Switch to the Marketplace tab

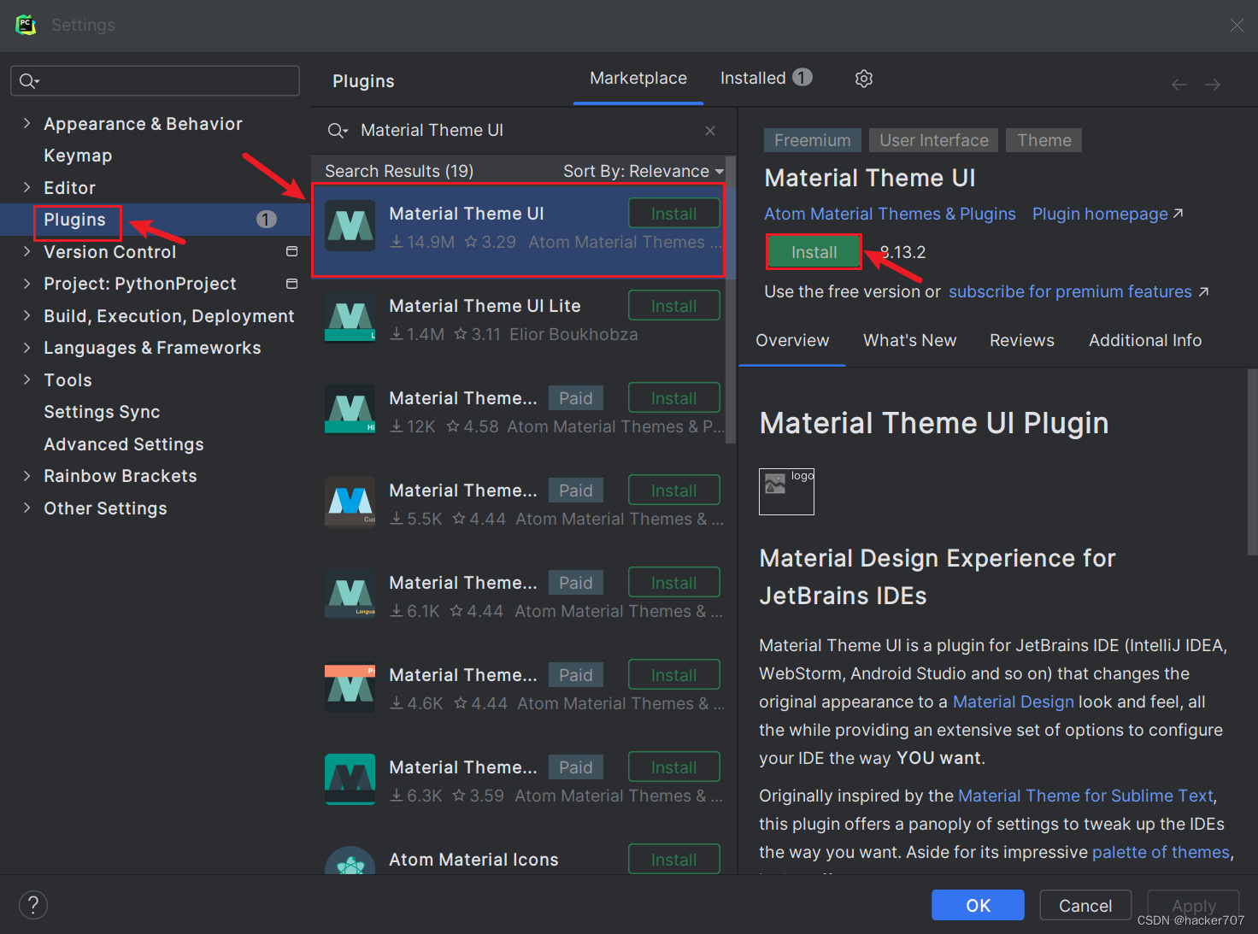click(x=638, y=79)
